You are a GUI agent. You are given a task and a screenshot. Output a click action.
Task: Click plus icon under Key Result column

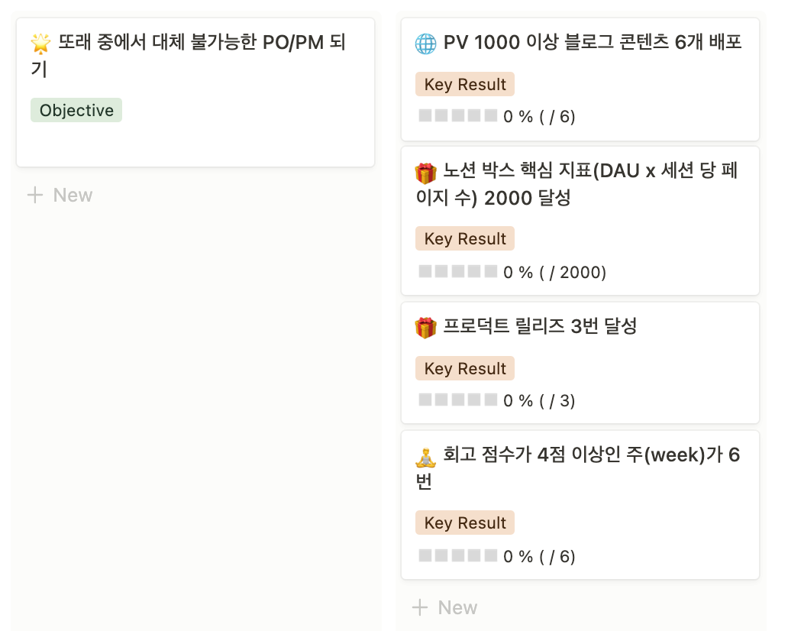[420, 608]
